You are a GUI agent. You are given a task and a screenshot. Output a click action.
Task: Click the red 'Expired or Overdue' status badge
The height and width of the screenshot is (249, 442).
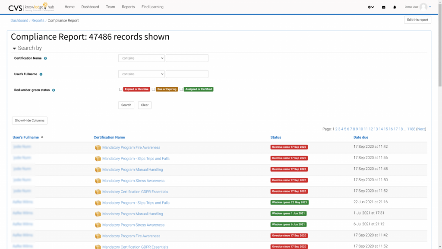tap(137, 89)
